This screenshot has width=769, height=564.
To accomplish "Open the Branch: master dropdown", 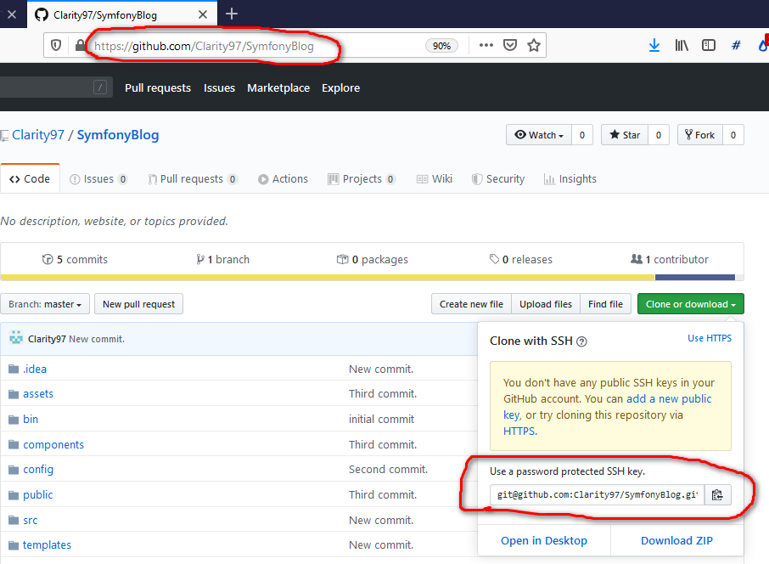I will [x=45, y=304].
